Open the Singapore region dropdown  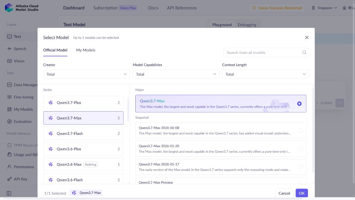tap(324, 8)
